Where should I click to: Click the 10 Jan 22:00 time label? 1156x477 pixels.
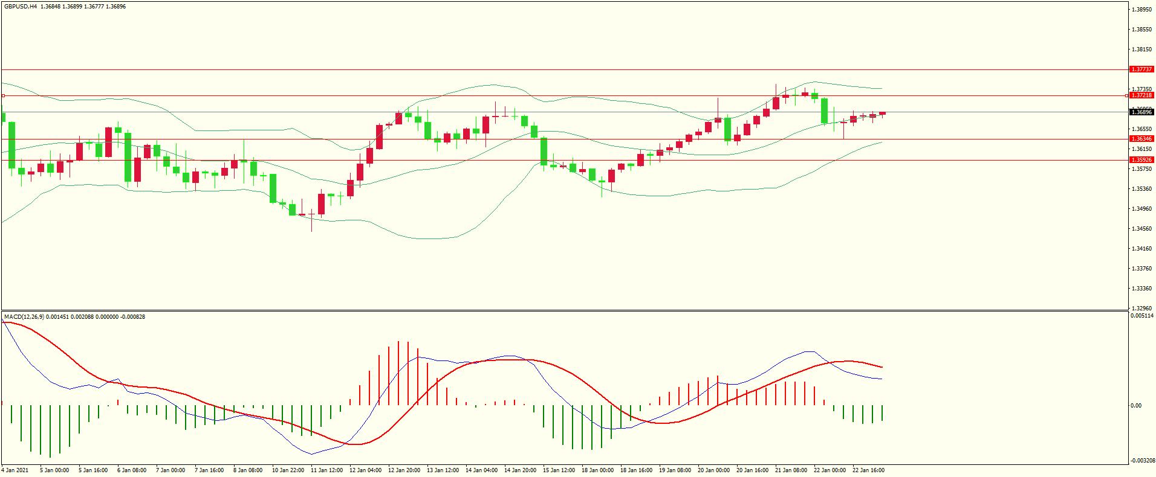pyautogui.click(x=288, y=470)
